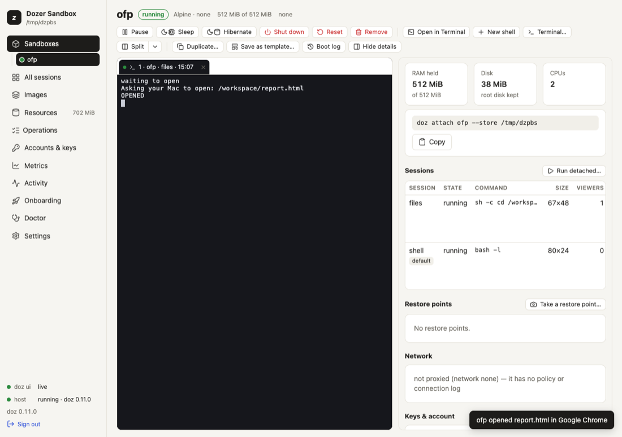This screenshot has width=622, height=437.
Task: Reset the ofp sandbox
Action: 330,32
